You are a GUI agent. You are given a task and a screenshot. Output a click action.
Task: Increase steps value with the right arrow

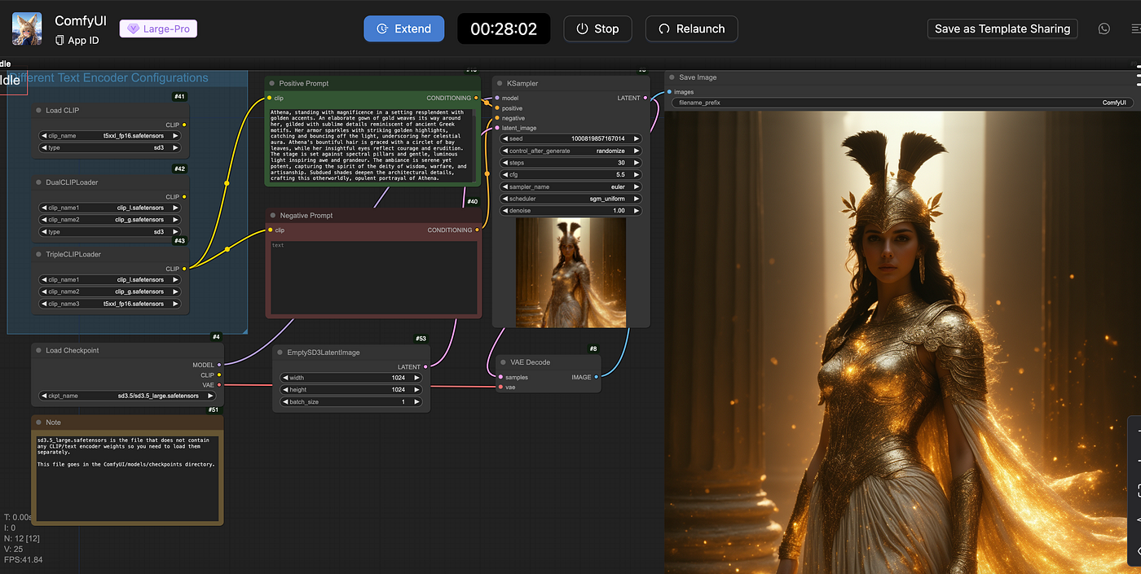(x=637, y=163)
